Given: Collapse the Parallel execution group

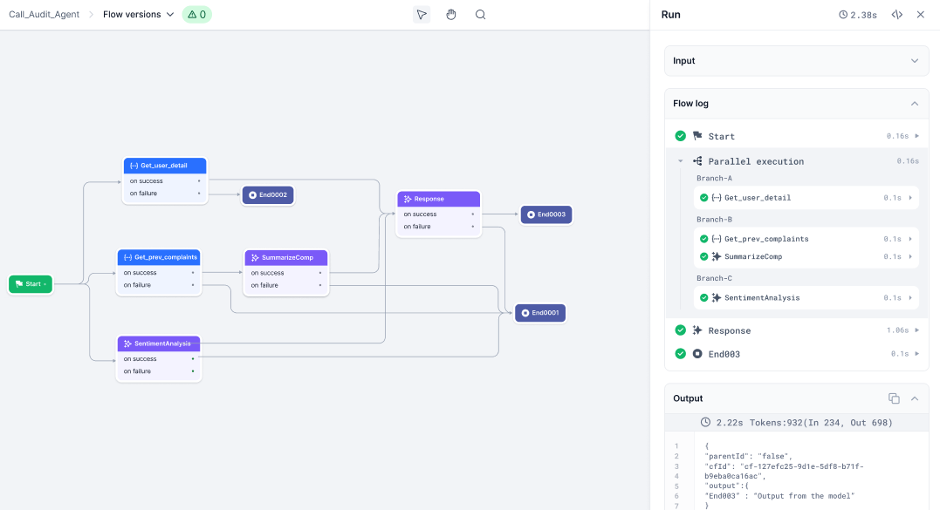Looking at the screenshot, I should tap(681, 161).
